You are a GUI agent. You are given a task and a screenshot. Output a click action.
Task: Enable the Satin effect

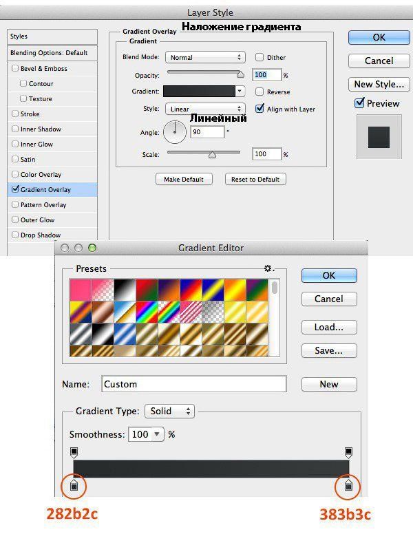point(15,159)
